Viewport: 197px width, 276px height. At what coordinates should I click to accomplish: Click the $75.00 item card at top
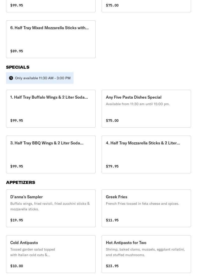coord(146,6)
